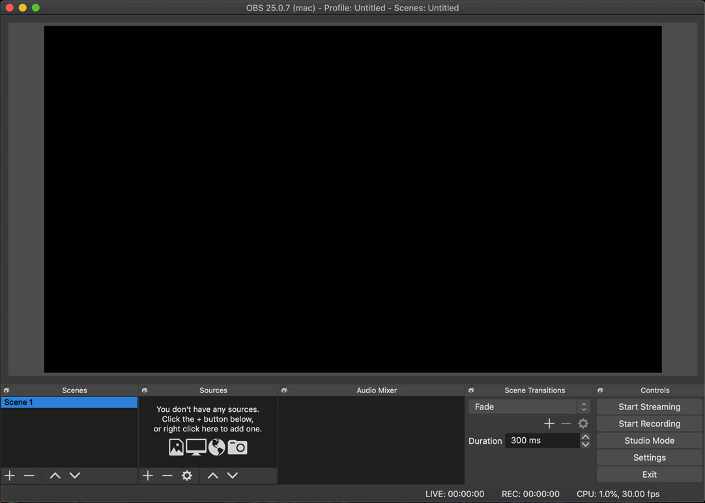The image size is (705, 503).
Task: Add a new source with plus button
Action: point(147,475)
